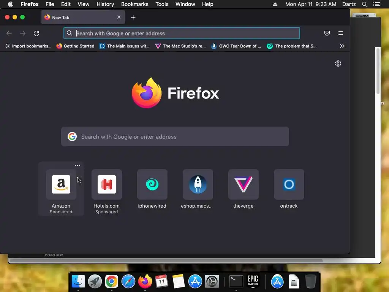Show more bookmarks with the chevron
The width and height of the screenshot is (389, 292).
[342, 46]
